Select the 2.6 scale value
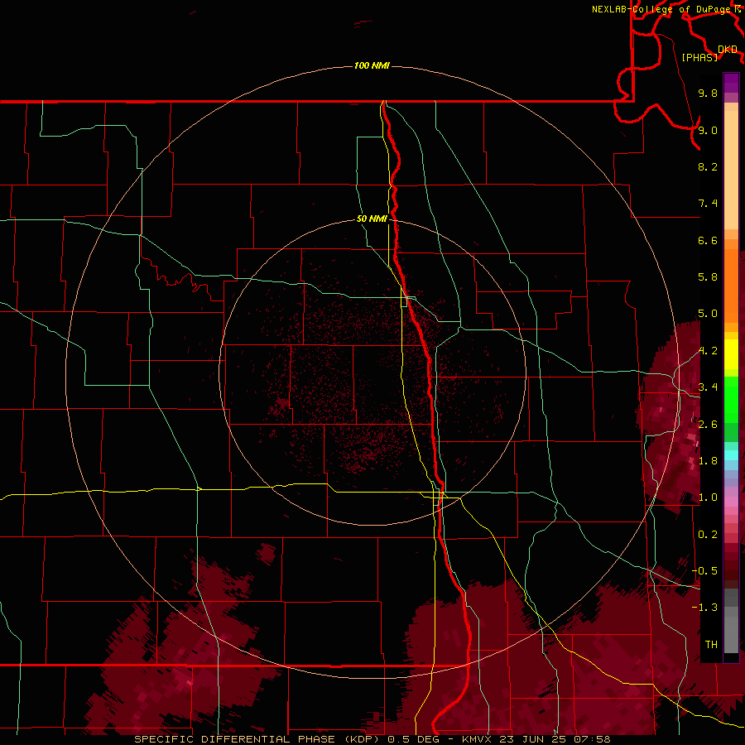This screenshot has width=745, height=745. [708, 425]
